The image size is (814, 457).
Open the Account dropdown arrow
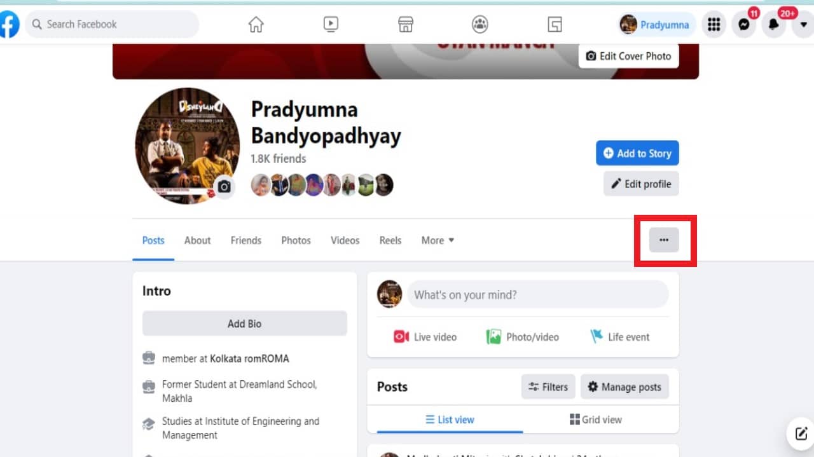803,24
